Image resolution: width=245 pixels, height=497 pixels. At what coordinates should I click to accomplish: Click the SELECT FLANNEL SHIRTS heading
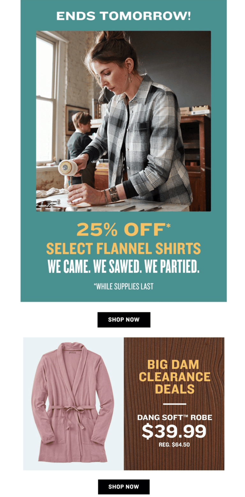tap(123, 248)
